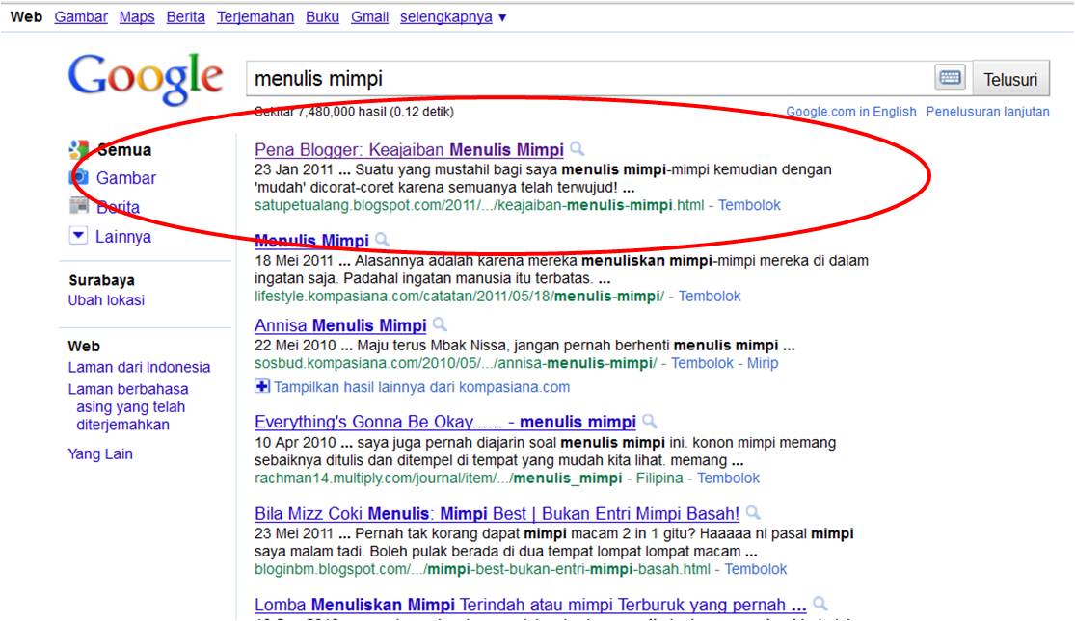Select Laman berbahasa asing yang telah diterjemahkan
Screen dimensions: 1075x621
point(127,406)
